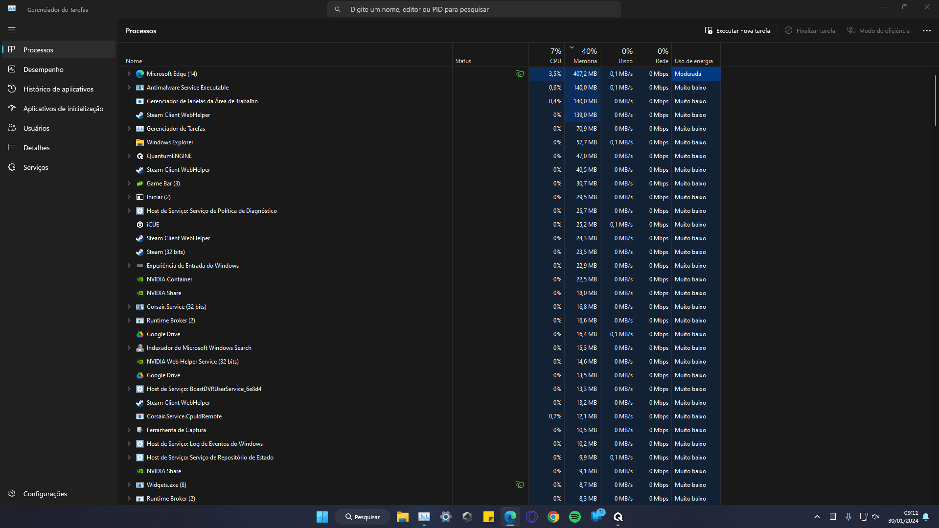Open Microsoft Edge from taskbar

click(x=510, y=517)
